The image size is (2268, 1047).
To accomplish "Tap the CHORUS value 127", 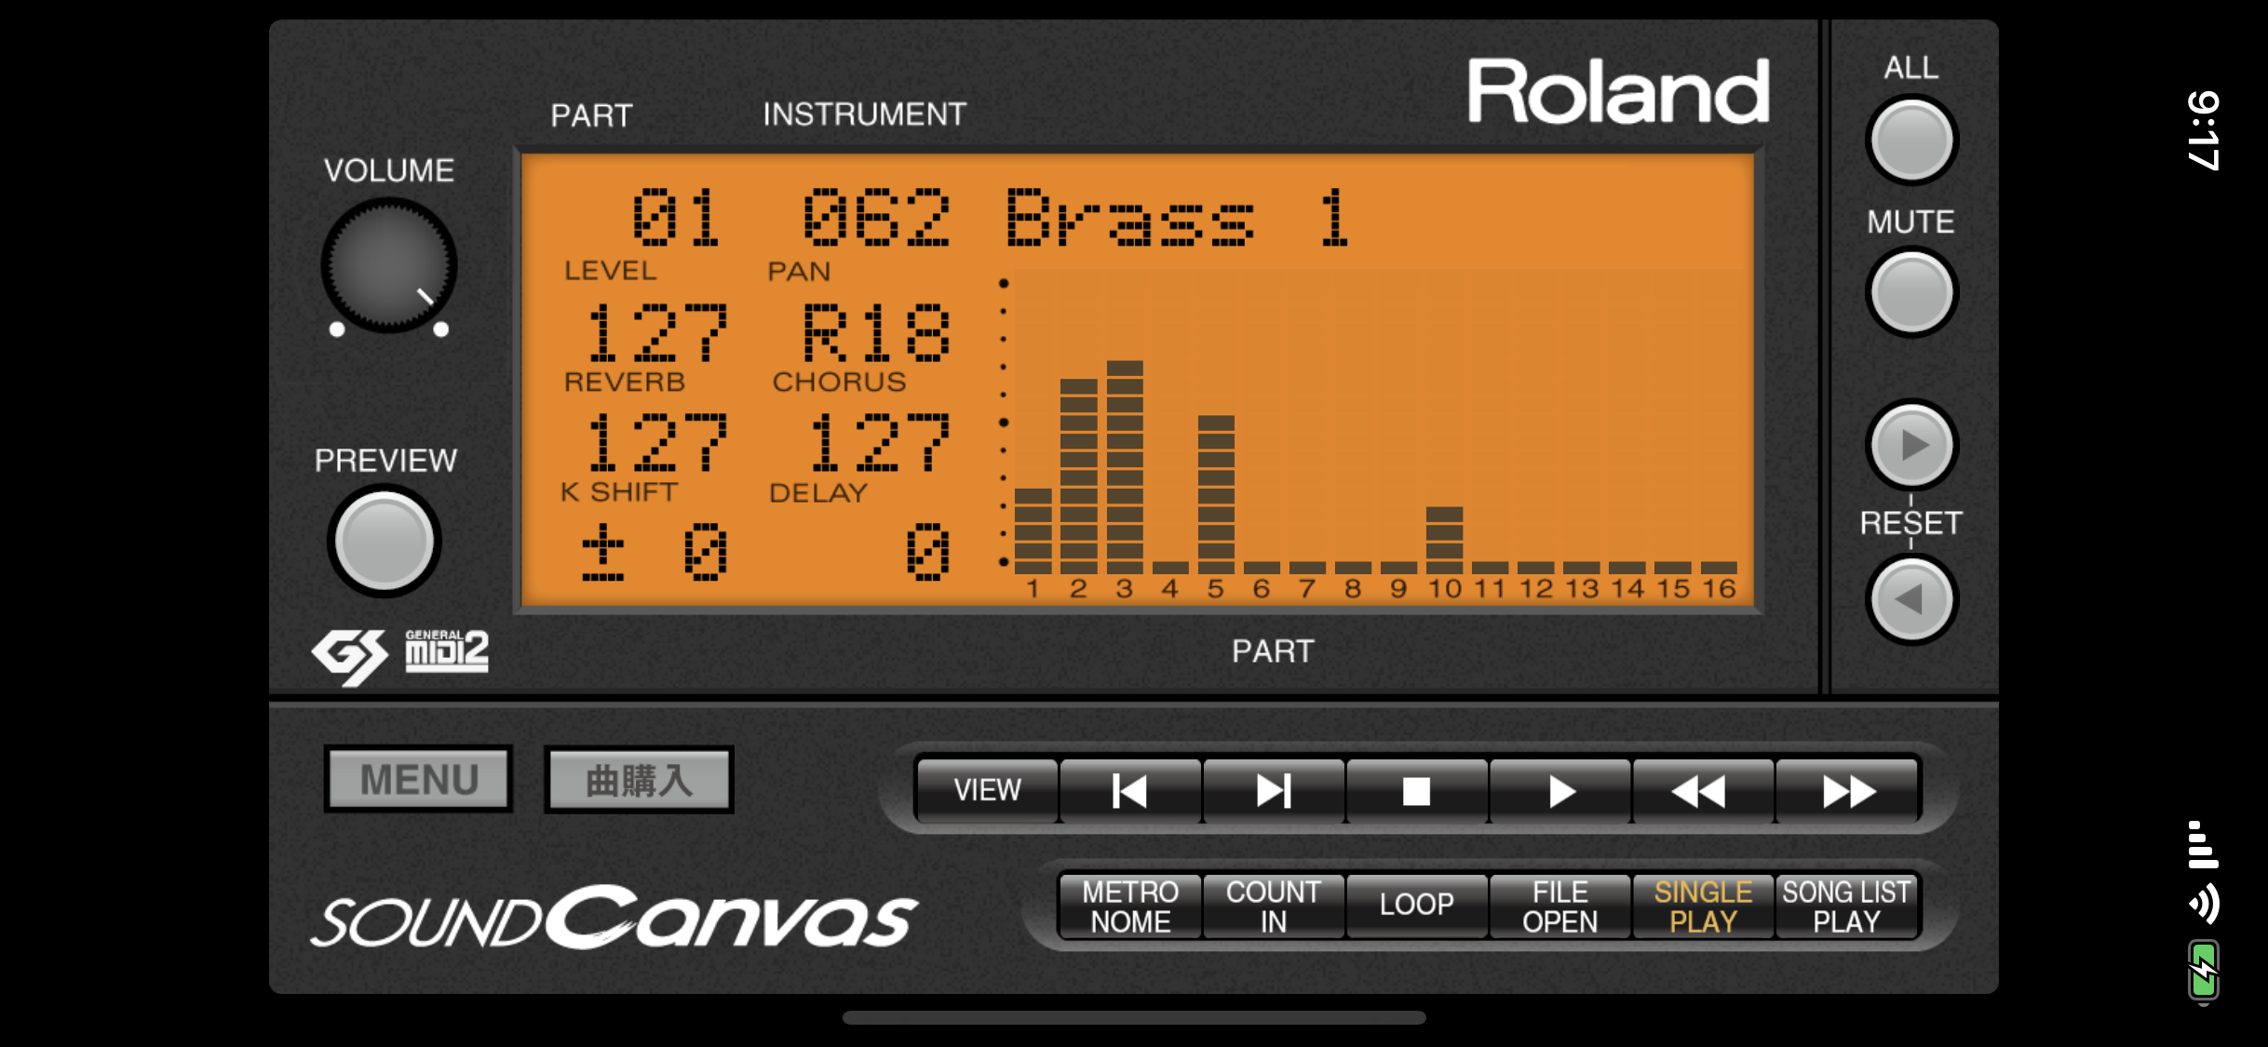I will 879,443.
